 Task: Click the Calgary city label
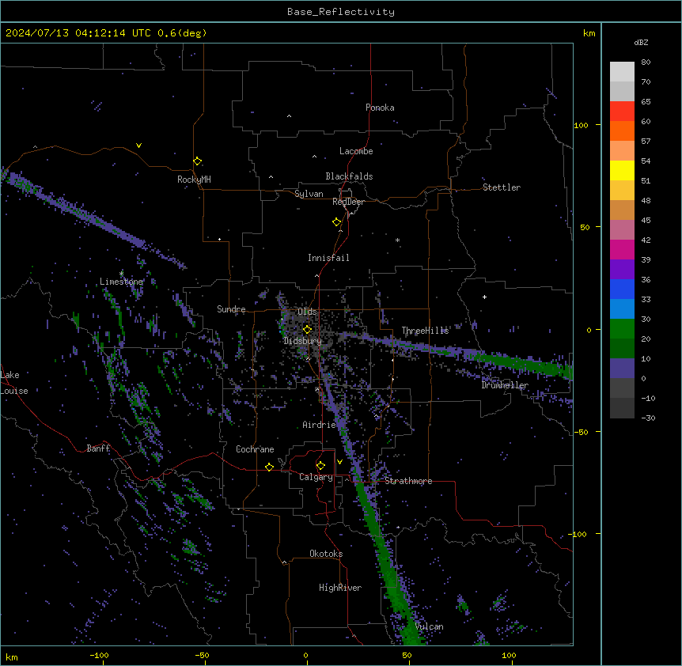(316, 477)
